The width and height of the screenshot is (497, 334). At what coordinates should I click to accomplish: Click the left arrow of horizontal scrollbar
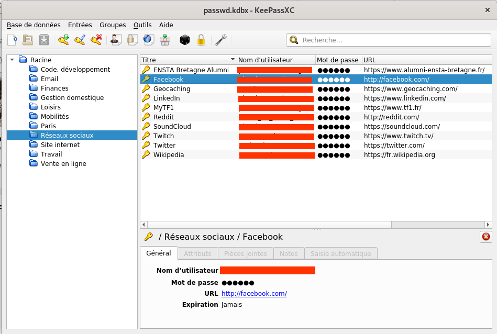click(143, 225)
